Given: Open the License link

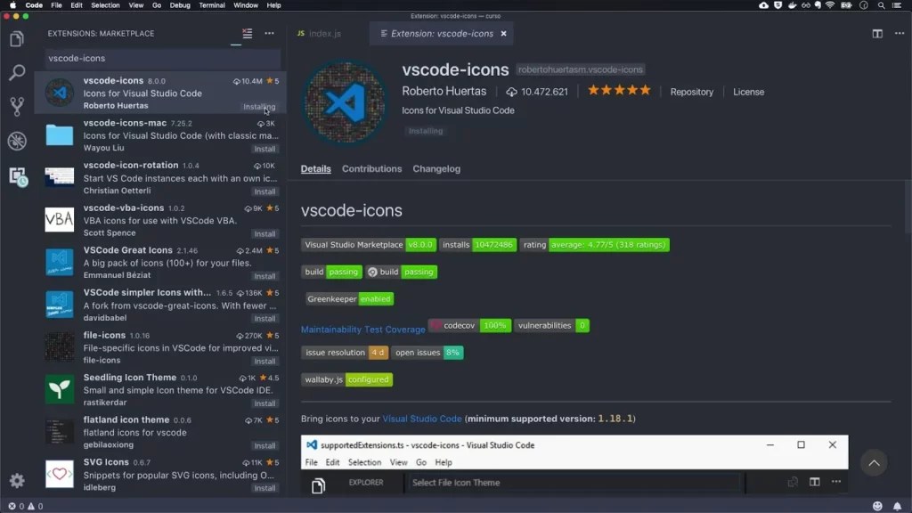Looking at the screenshot, I should 748,92.
